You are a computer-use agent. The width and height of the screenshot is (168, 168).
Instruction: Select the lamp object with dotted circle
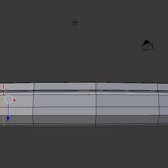pos(75,22)
